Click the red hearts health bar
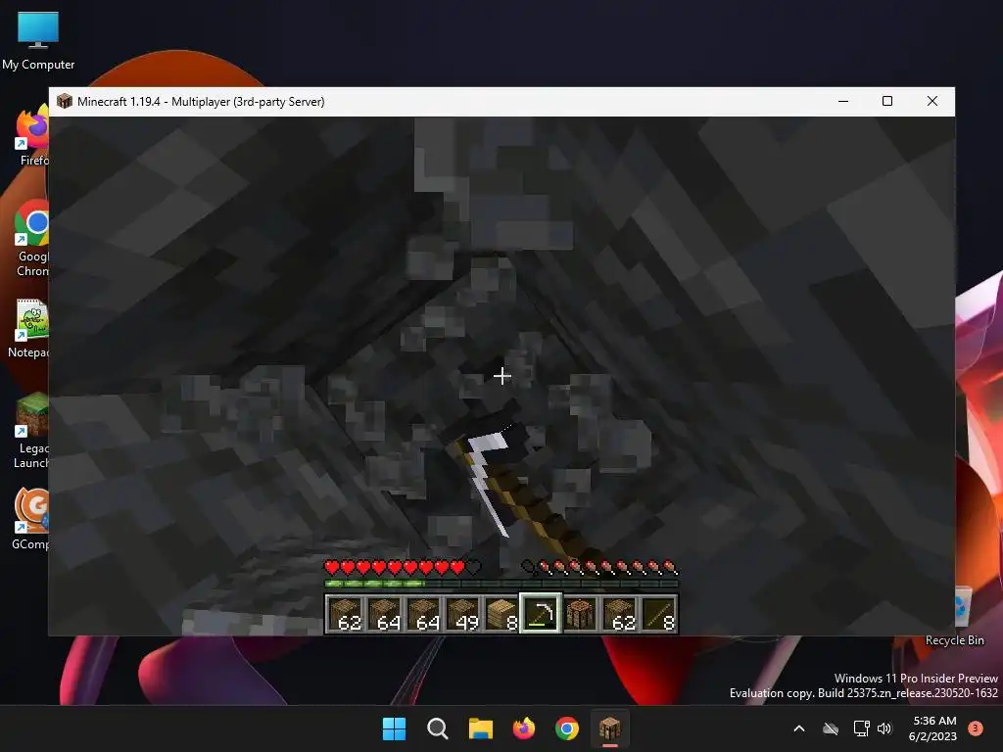The image size is (1003, 752). pyautogui.click(x=403, y=567)
